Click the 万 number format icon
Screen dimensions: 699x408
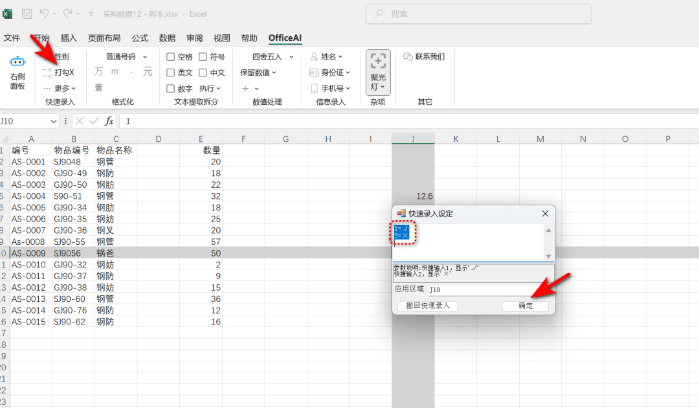point(98,72)
